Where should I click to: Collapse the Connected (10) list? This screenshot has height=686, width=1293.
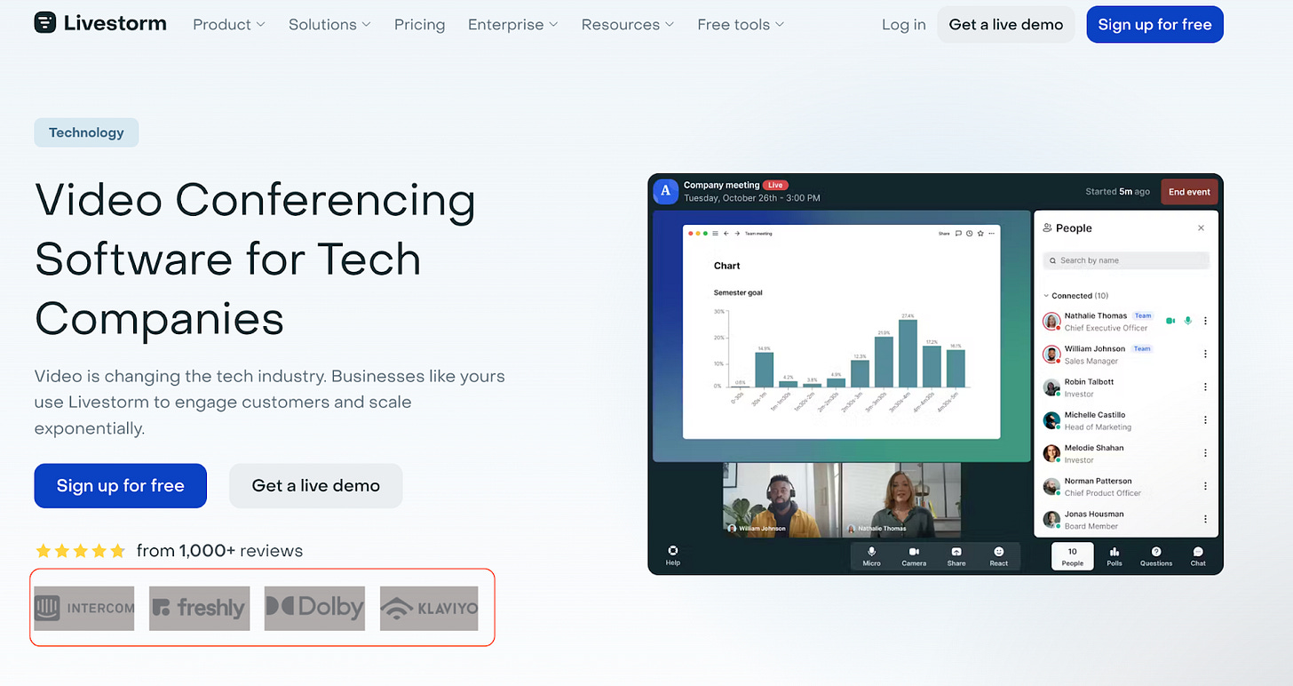1076,296
